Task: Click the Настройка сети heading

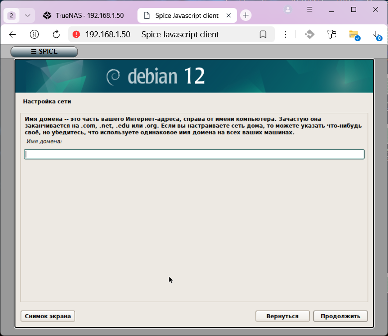Action: click(47, 101)
